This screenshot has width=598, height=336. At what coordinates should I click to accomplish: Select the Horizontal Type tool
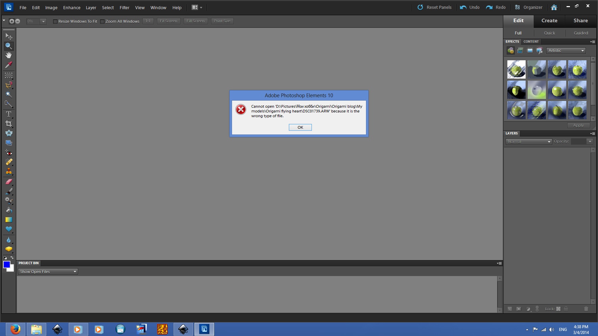coord(9,114)
